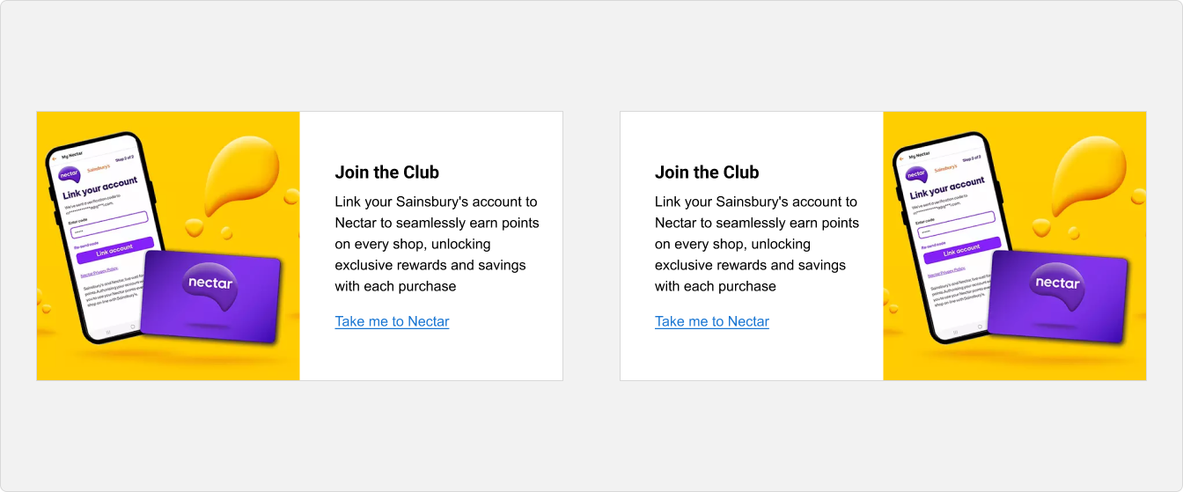Click the purple Nectar card in right image
This screenshot has width=1183, height=492.
[1057, 297]
